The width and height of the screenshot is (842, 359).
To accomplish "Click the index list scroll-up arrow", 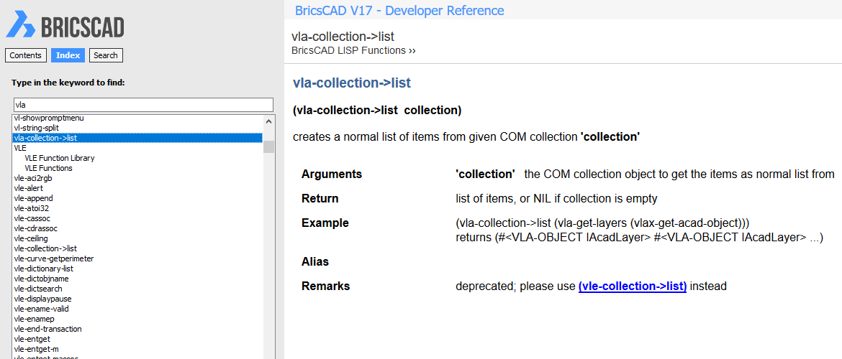I will coord(268,121).
